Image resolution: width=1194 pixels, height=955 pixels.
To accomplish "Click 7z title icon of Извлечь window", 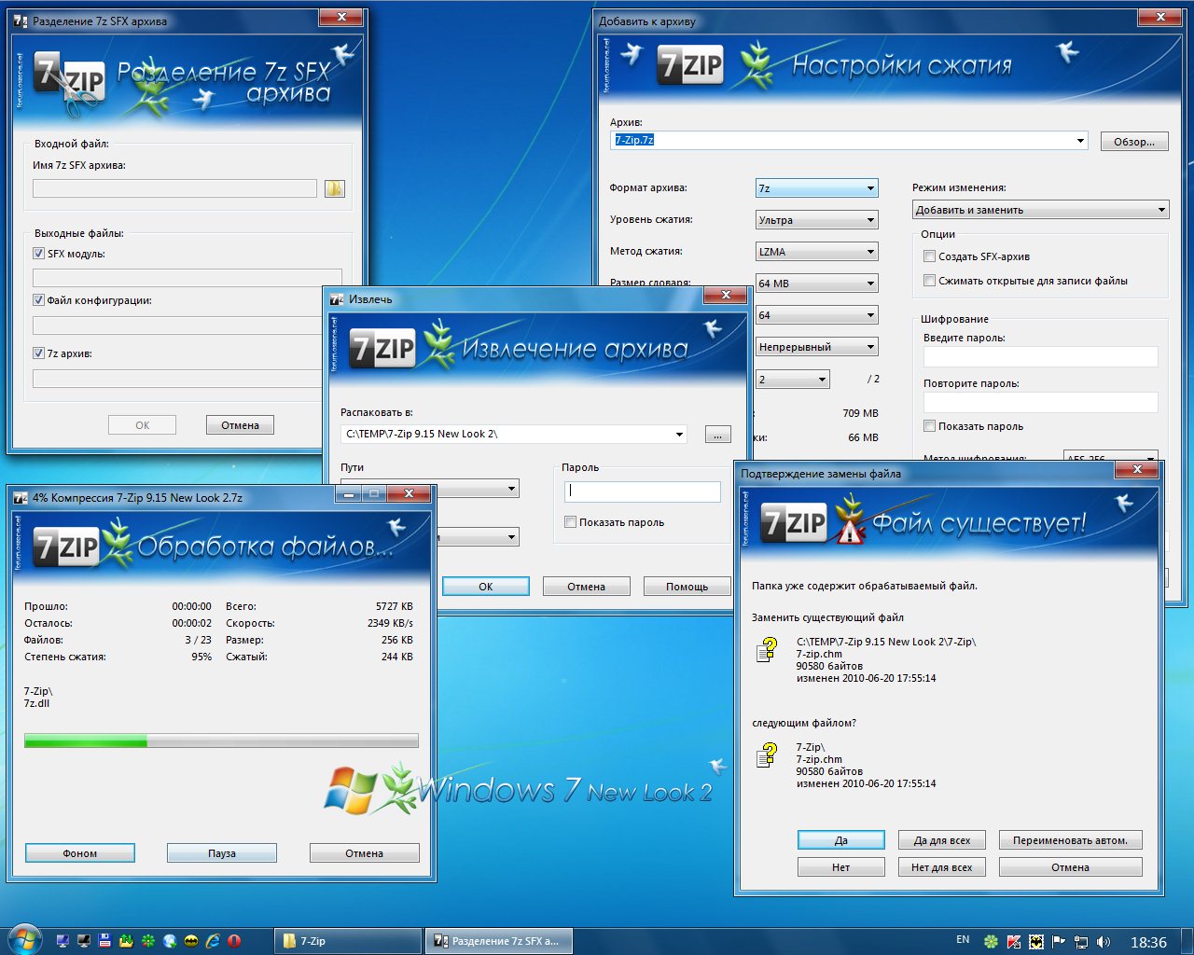I will coord(337,299).
